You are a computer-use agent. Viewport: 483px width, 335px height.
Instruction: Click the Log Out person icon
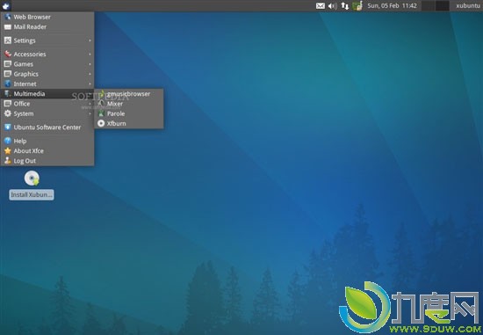pyautogui.click(x=8, y=161)
